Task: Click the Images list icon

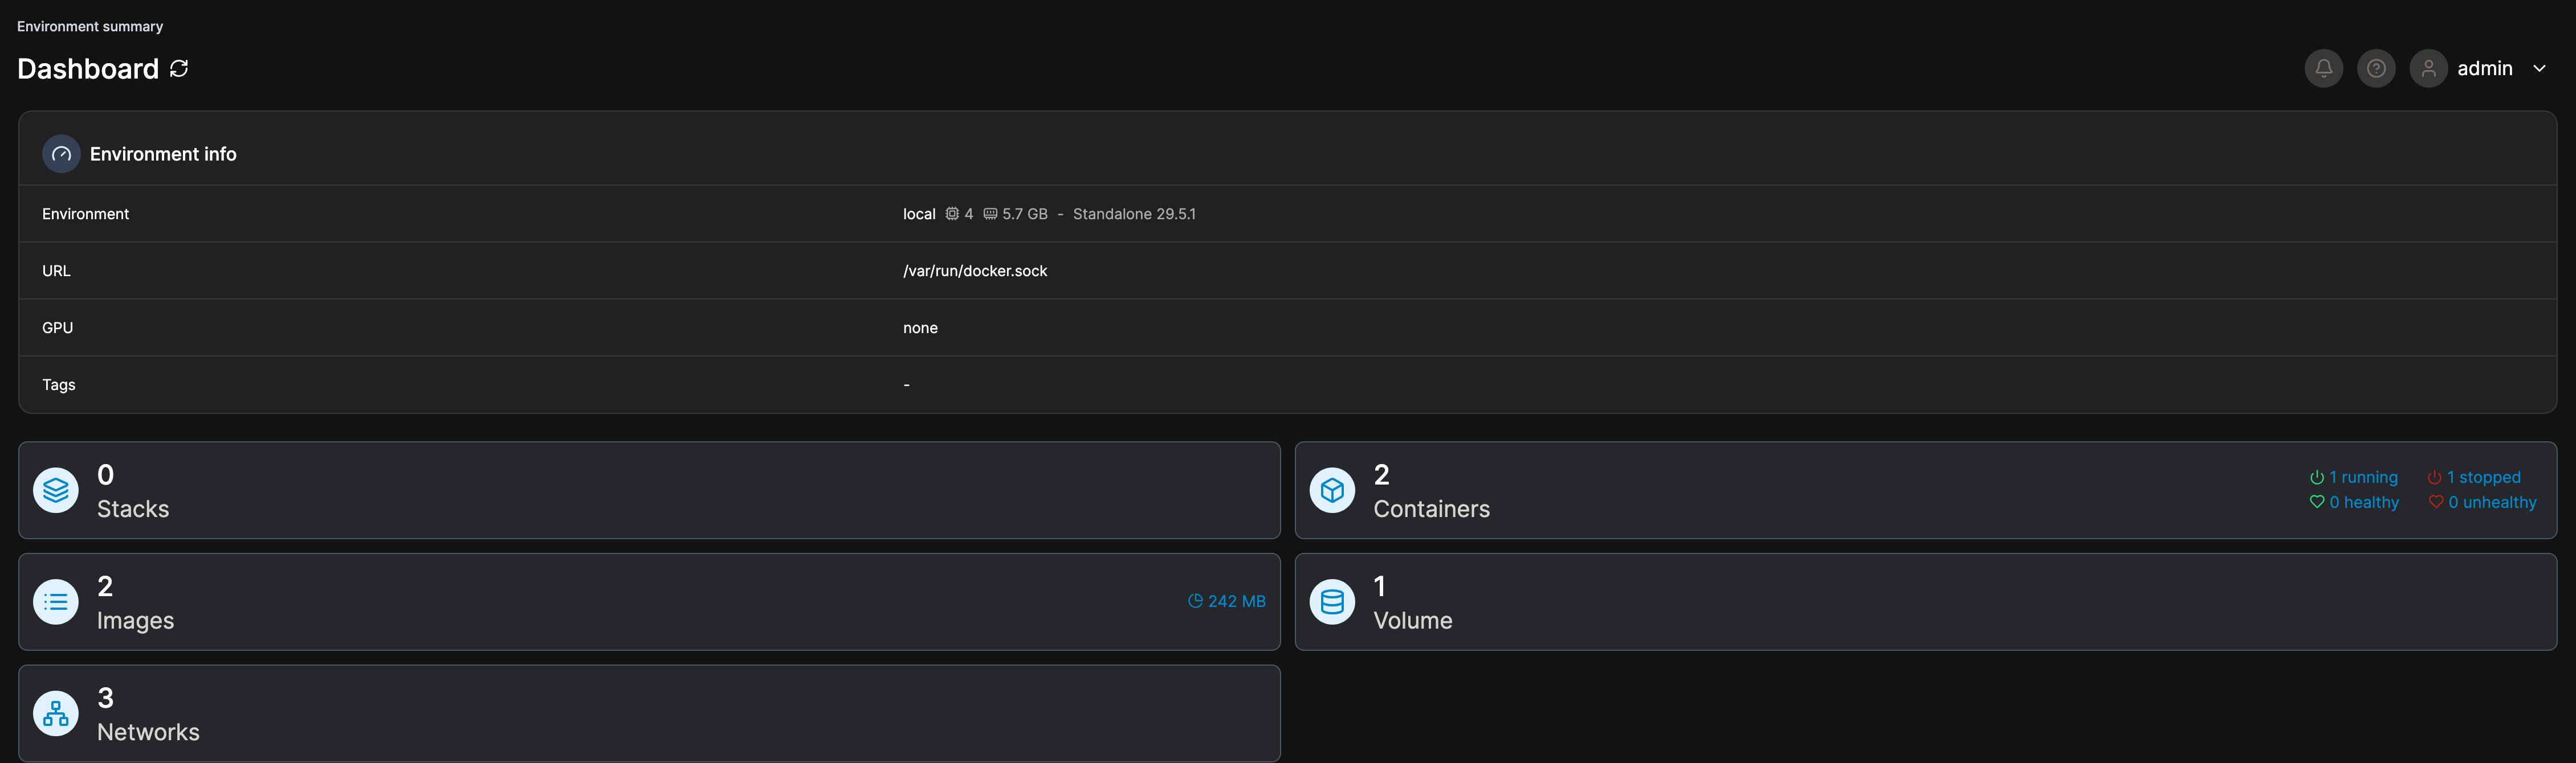Action: pos(56,602)
